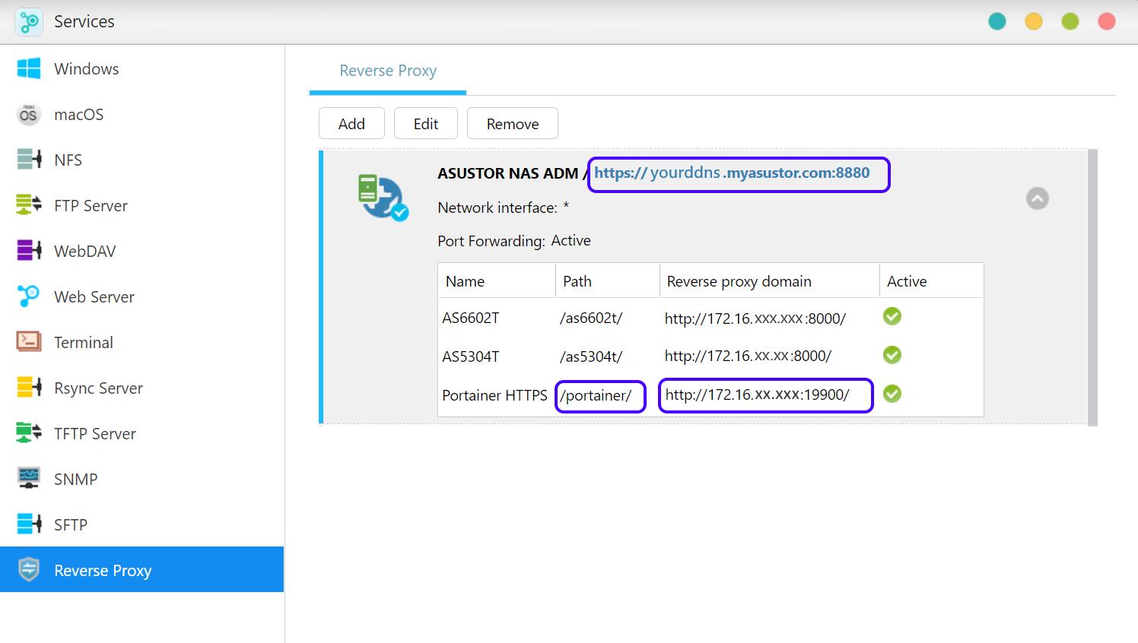Click the http://172.16.xx.xxx:19900/ domain cell

coord(758,394)
